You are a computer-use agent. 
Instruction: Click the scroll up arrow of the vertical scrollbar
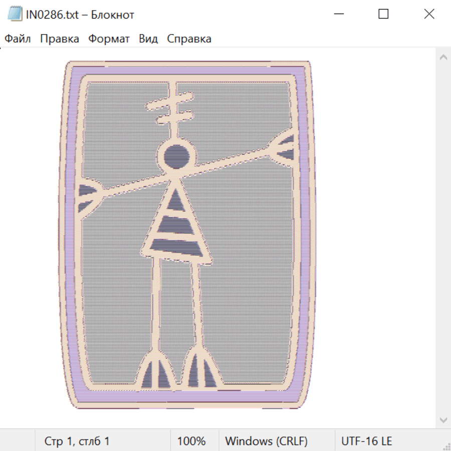click(x=443, y=58)
